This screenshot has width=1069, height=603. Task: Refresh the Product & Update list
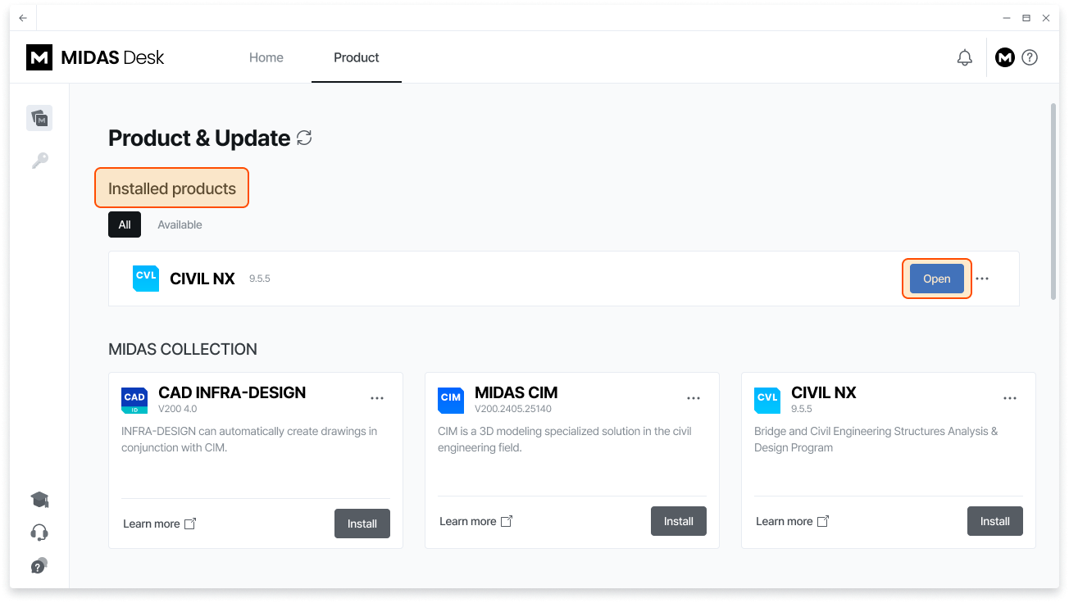(x=304, y=138)
